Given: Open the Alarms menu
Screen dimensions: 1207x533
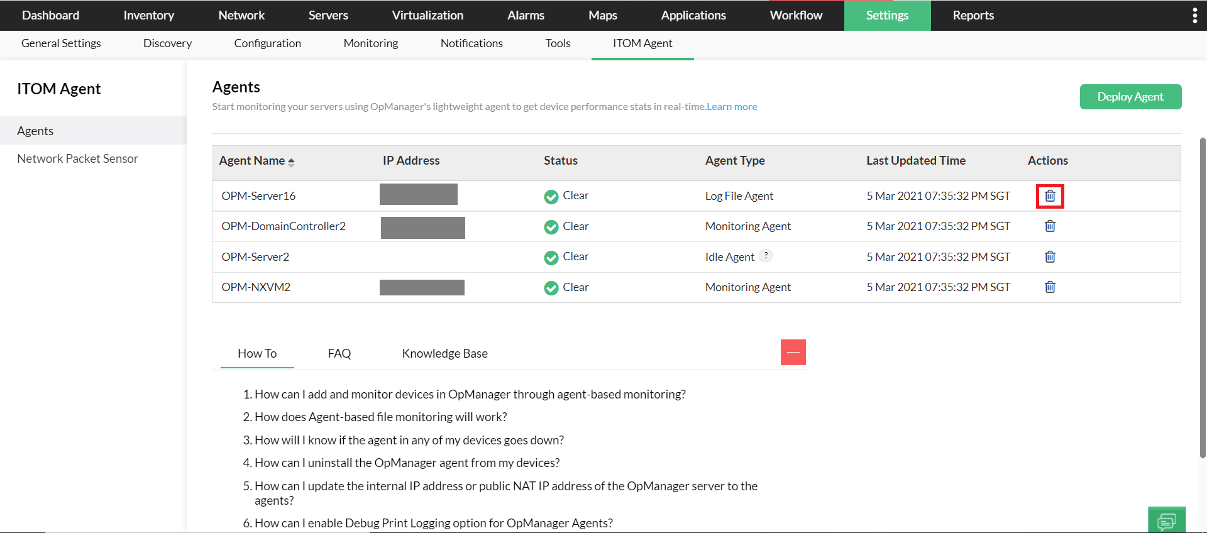Looking at the screenshot, I should pyautogui.click(x=526, y=15).
